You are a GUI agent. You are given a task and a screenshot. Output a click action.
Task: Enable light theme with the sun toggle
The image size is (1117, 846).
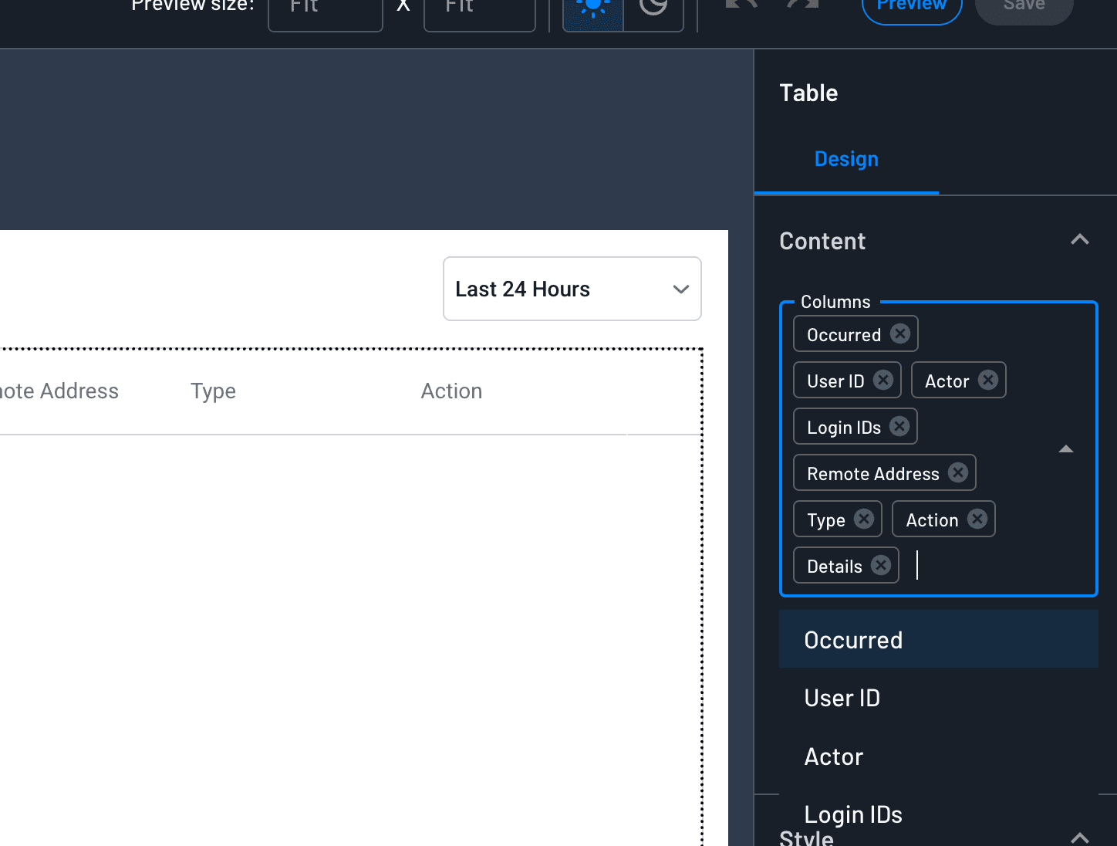coord(592,8)
